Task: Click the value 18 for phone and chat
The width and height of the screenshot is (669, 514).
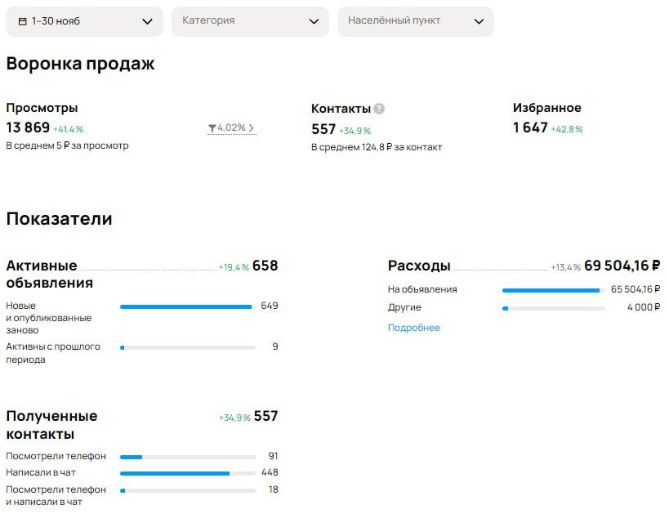Action: click(274, 489)
